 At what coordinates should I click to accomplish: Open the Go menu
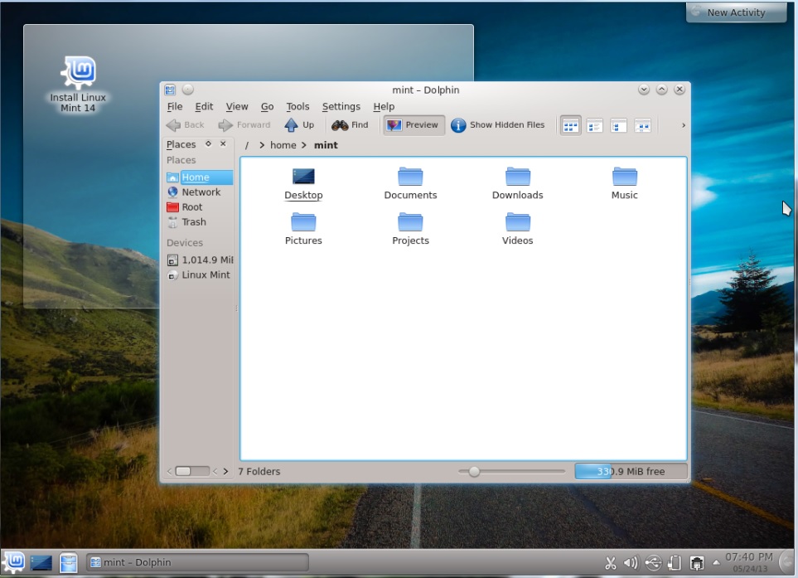click(x=267, y=106)
